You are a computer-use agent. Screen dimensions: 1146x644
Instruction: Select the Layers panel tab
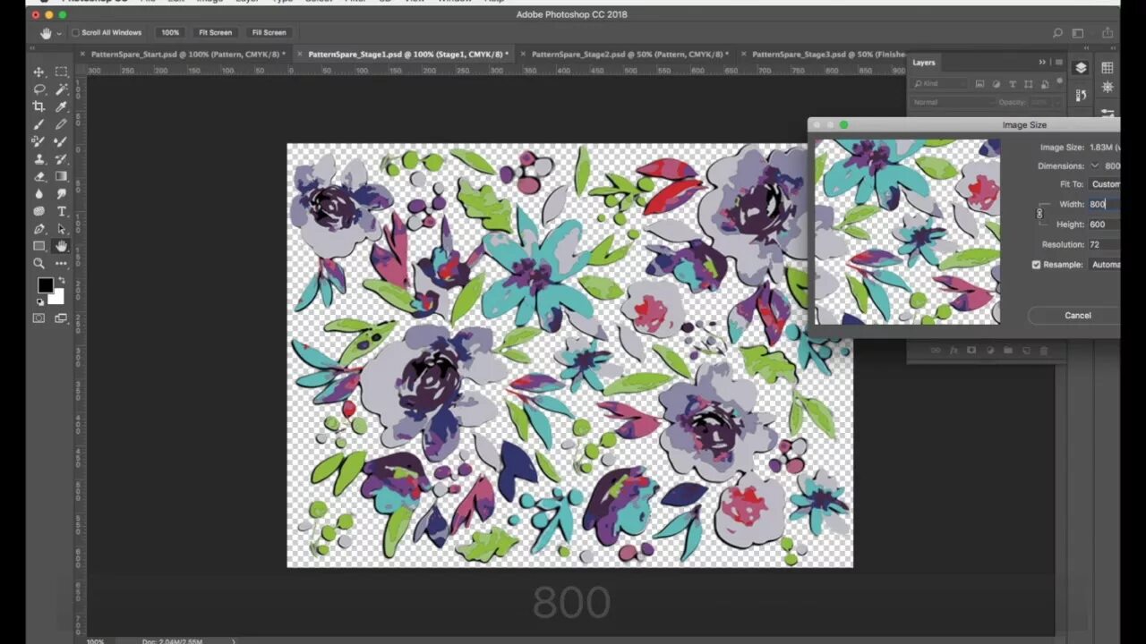[x=924, y=63]
